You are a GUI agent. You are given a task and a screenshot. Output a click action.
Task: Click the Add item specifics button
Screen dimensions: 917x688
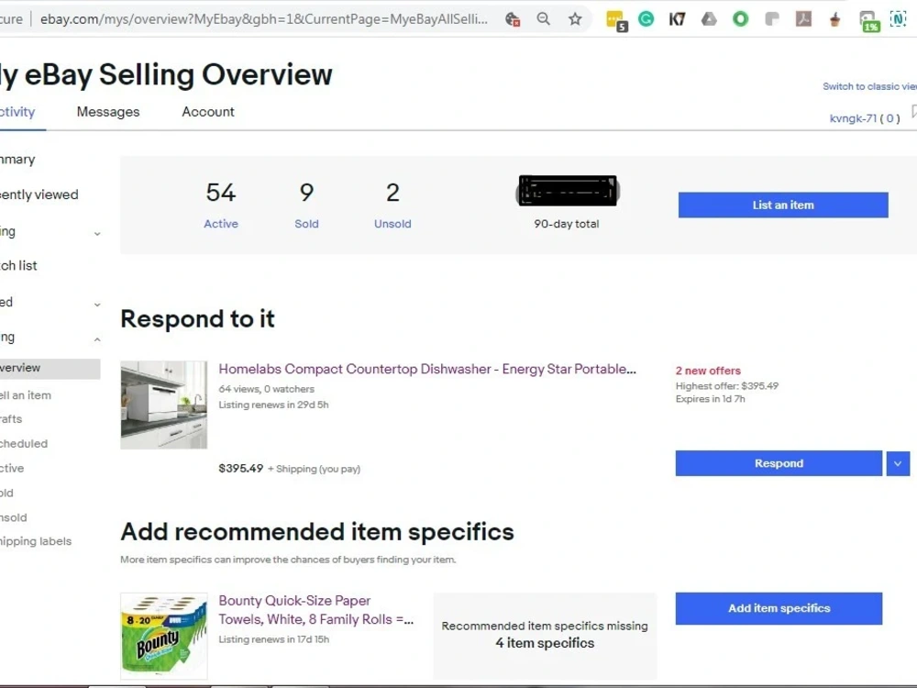coord(779,608)
